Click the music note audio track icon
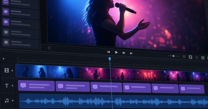The width and height of the screenshot is (208, 109). click(x=7, y=101)
